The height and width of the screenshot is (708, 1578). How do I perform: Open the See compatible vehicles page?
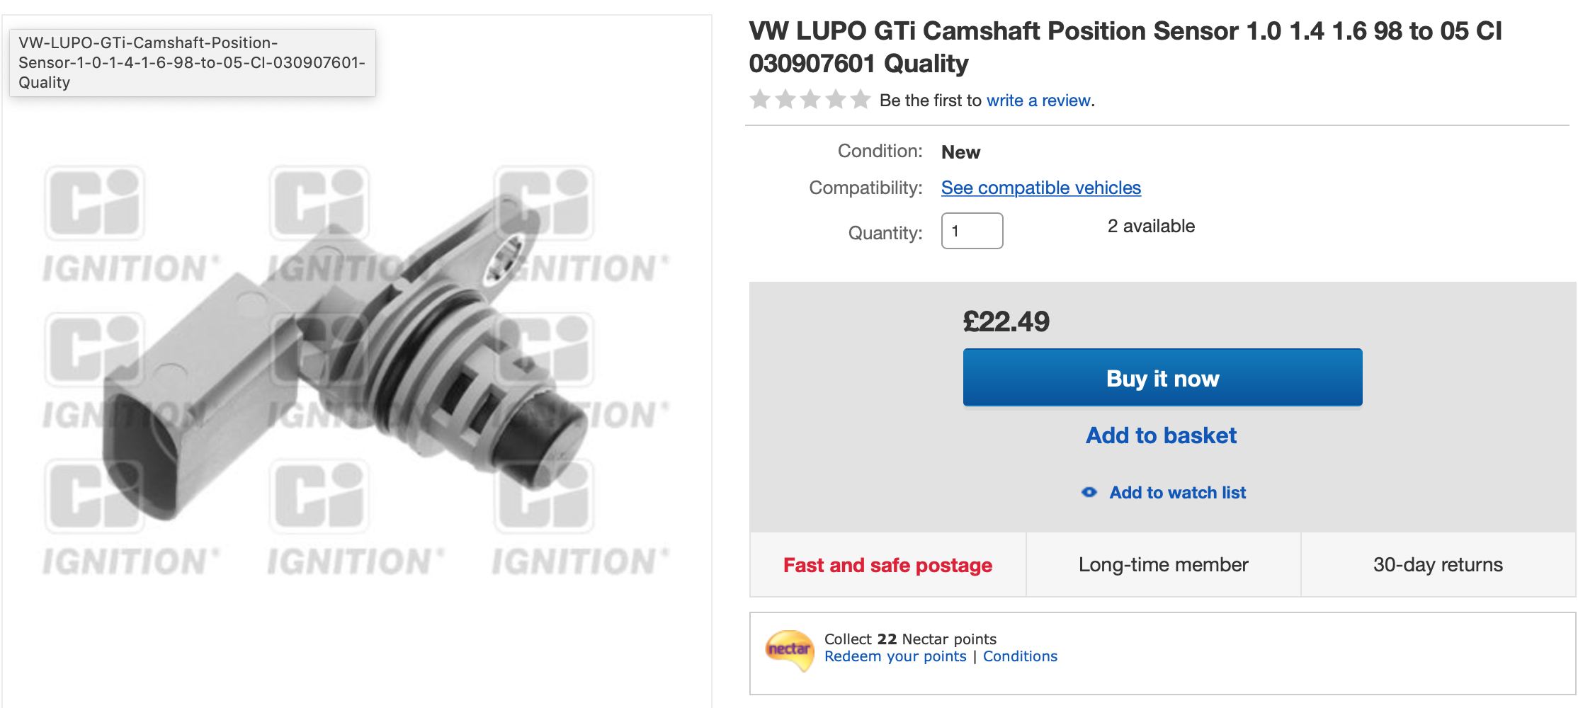(x=1040, y=188)
